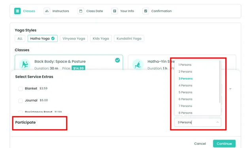Screen dimensions: 251x148
Task: Select the Back Body: Space & Posture class
Action: (x=69, y=63)
